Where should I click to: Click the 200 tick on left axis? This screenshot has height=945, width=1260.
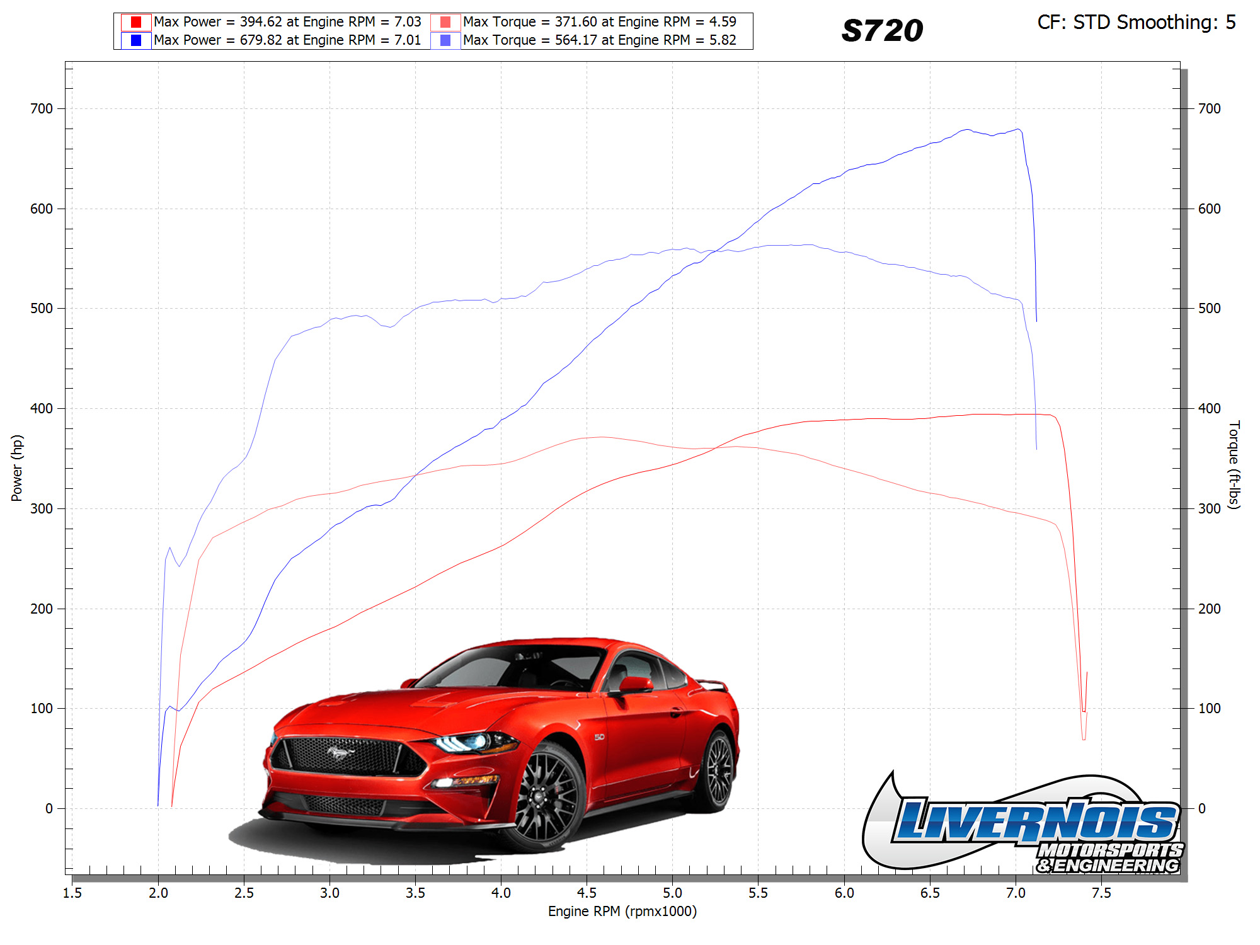point(42,609)
